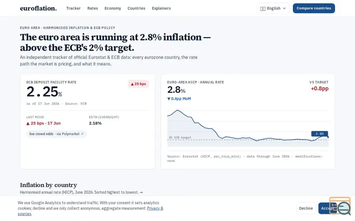Select the Economy navigation item
Image resolution: width=355 pixels, height=221 pixels.
pos(113,8)
